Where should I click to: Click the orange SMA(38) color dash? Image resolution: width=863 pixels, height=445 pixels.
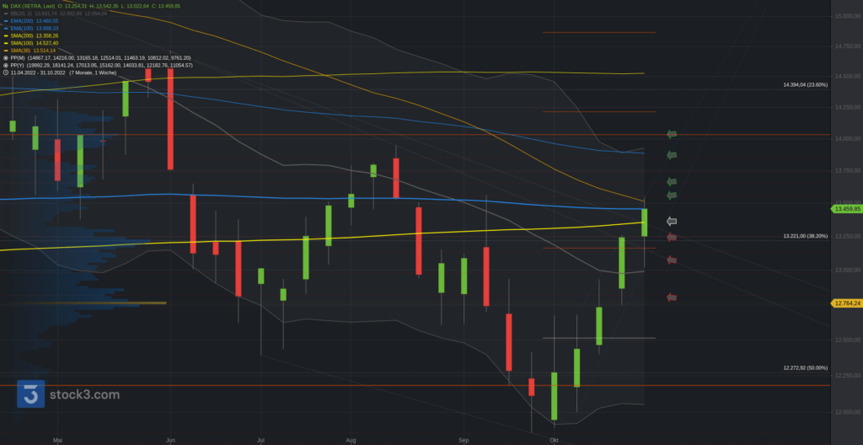click(x=5, y=50)
